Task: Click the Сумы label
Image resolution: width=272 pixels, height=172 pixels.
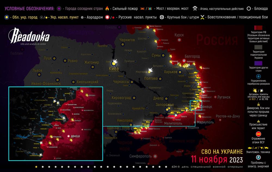Action: 156,55
